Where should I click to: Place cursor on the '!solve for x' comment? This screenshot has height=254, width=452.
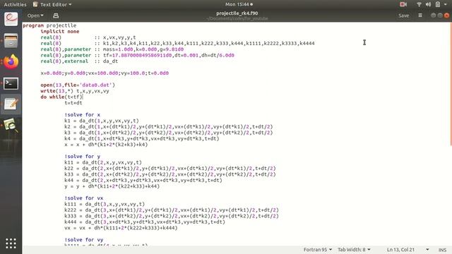pyautogui.click(x=82, y=114)
